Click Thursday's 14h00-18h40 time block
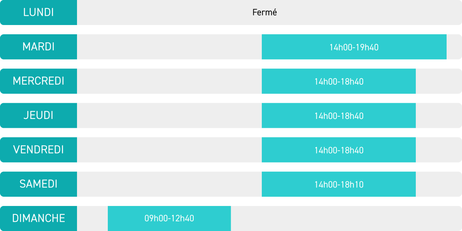Viewport: 462px width, 231px height. click(339, 115)
